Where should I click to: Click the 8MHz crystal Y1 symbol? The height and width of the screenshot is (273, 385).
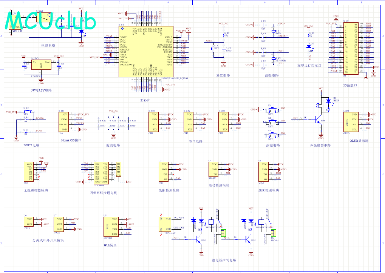click(273, 31)
